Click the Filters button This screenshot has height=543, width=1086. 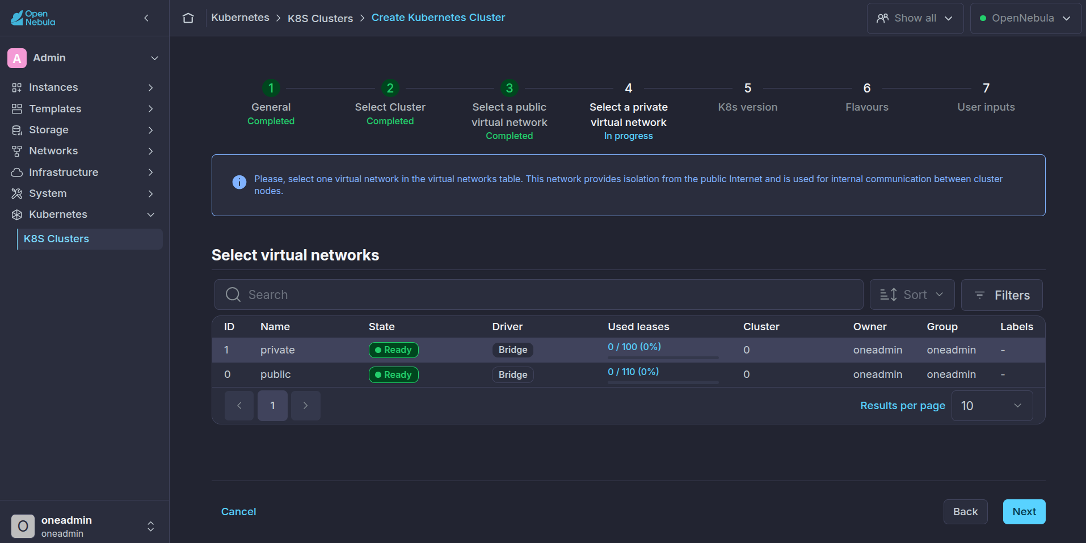pos(1002,295)
